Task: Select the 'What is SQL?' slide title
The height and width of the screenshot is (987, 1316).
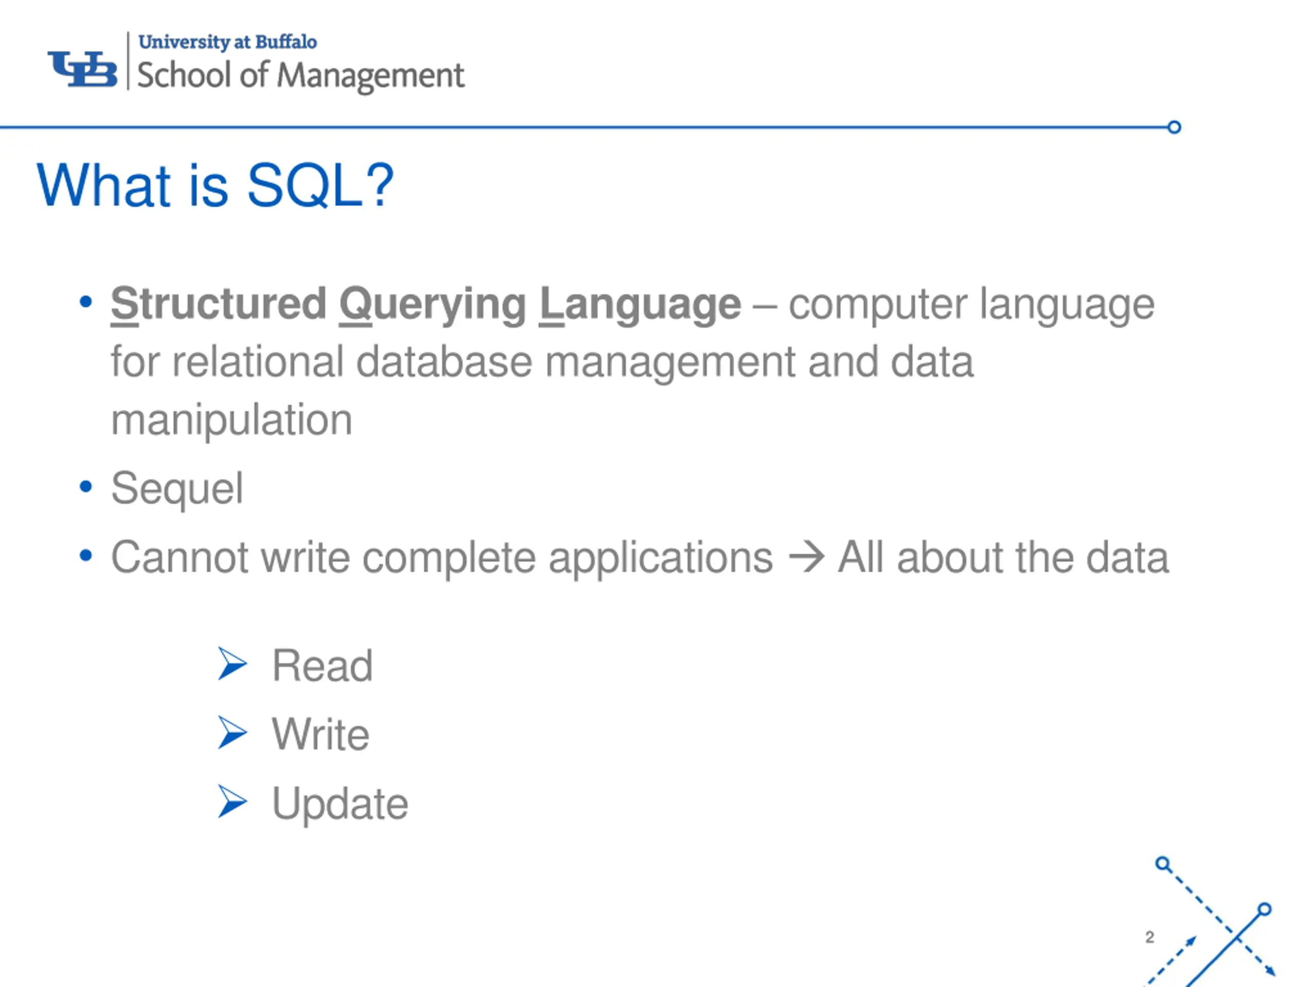Action: (215, 186)
